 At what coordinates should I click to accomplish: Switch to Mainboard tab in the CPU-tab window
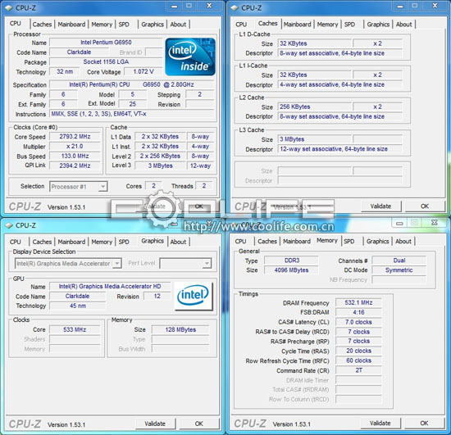click(71, 25)
